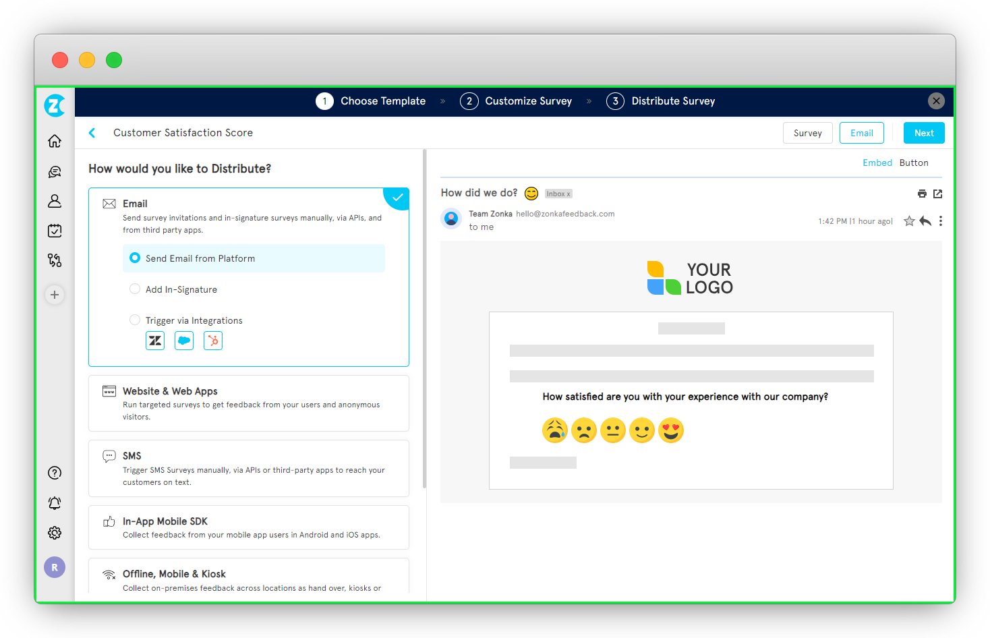Click the plus button in the sidebar

click(x=55, y=295)
